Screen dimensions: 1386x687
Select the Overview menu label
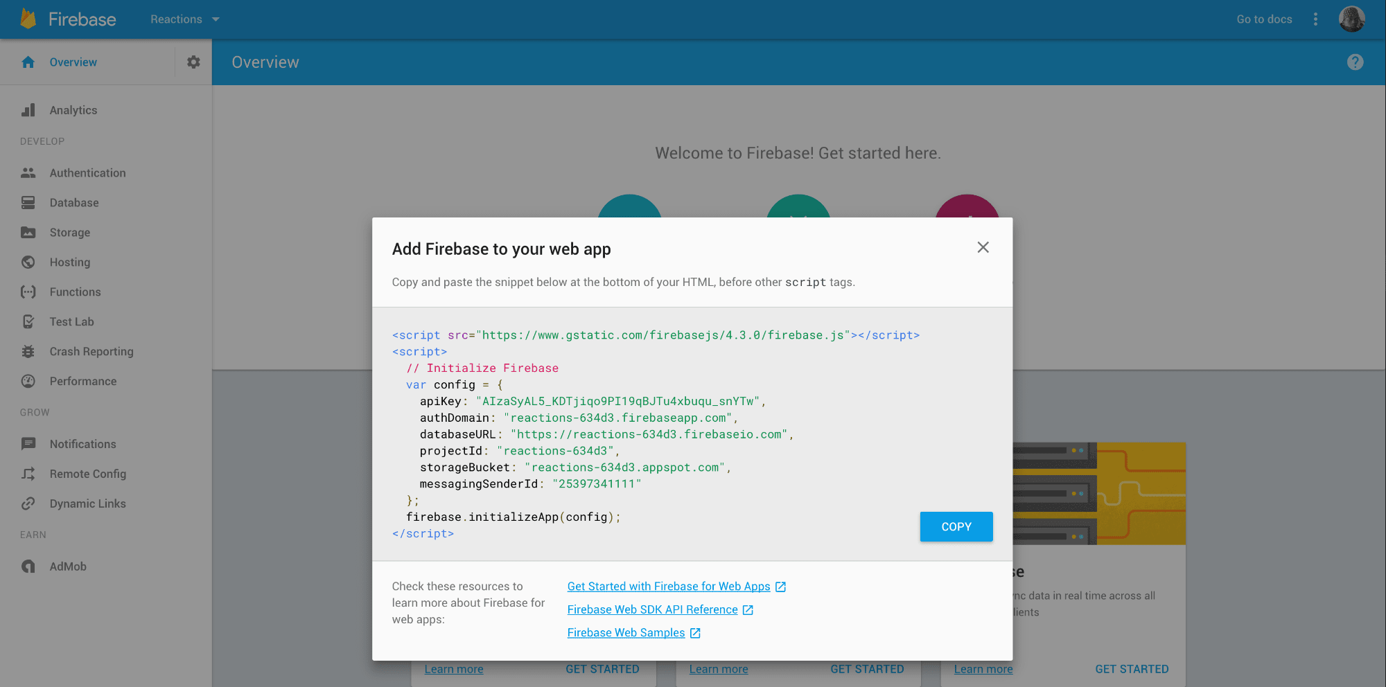coord(73,62)
